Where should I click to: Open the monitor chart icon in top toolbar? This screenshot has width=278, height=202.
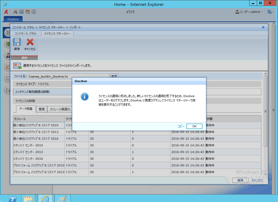[x=21, y=12]
